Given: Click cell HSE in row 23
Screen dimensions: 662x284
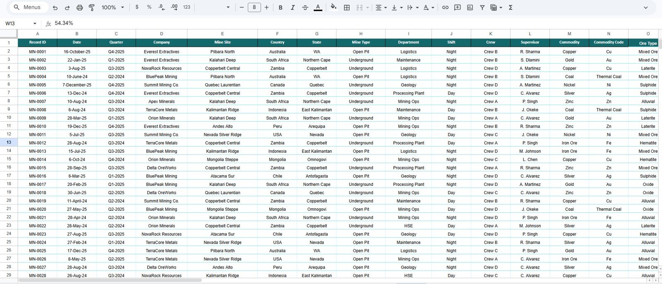Looking at the screenshot, I should 408,226.
